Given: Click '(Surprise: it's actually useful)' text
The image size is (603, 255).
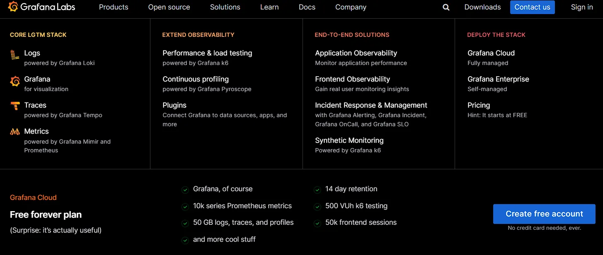Looking at the screenshot, I should (56, 230).
